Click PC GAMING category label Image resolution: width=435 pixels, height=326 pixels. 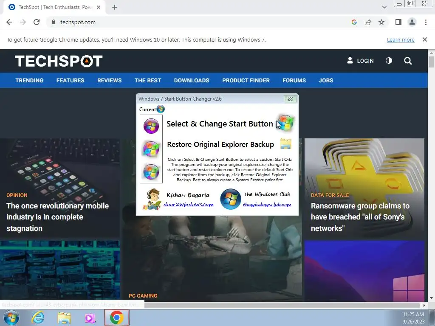point(143,296)
